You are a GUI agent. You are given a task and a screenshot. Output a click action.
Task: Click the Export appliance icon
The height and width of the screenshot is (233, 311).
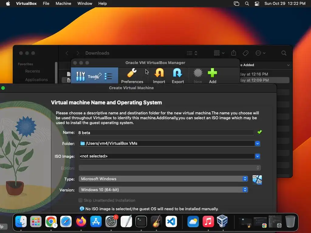point(178,76)
